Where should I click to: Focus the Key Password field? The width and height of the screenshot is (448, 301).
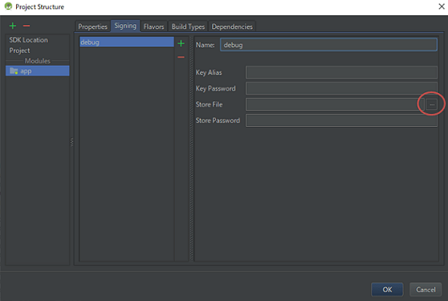(x=341, y=88)
